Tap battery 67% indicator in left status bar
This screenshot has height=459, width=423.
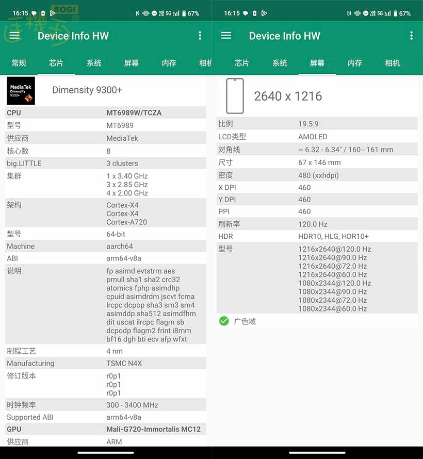pos(190,13)
